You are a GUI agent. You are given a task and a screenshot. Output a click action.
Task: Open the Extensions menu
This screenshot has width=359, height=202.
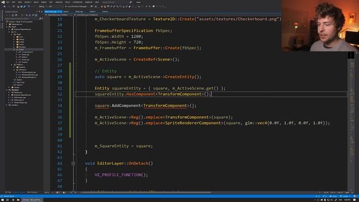(x=77, y=2)
